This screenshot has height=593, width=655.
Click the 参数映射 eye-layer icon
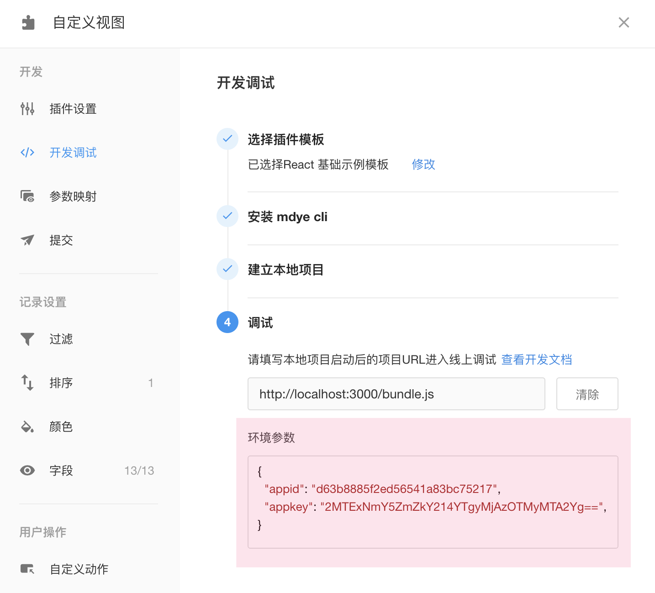[27, 196]
